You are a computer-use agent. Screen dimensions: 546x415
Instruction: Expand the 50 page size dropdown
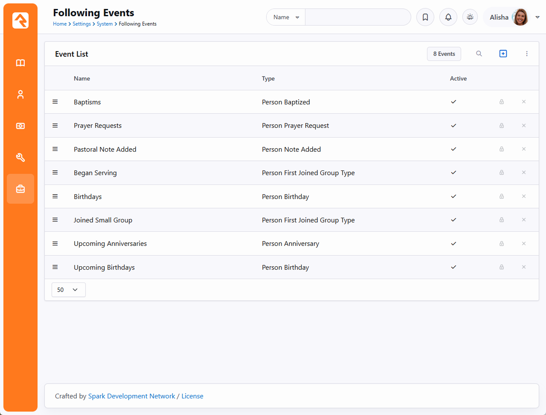click(x=68, y=290)
